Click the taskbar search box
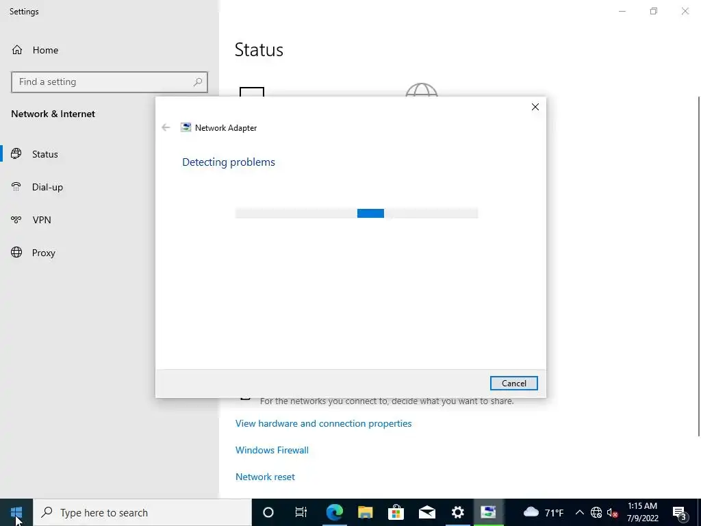Viewport: 701px width, 526px height. tap(142, 512)
